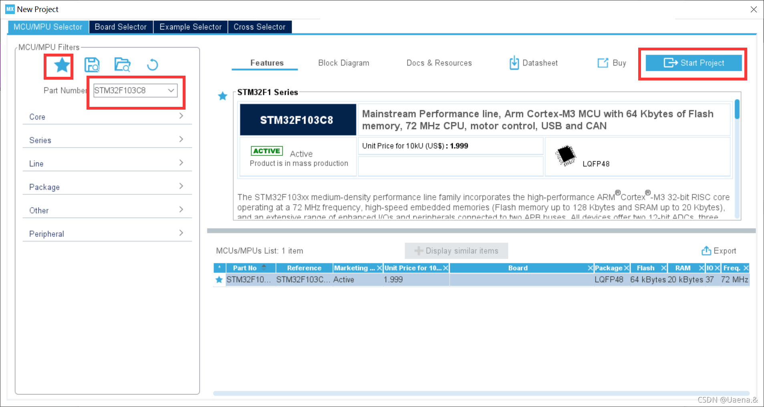Click the MX application icon in title bar
The image size is (764, 407).
click(10, 9)
